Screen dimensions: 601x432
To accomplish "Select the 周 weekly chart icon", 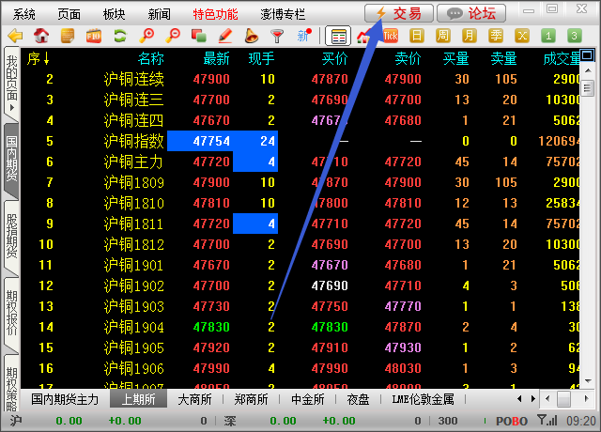I will tap(443, 37).
